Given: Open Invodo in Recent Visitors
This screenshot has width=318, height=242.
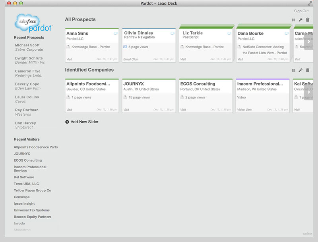Looking at the screenshot, I should coord(19,223).
